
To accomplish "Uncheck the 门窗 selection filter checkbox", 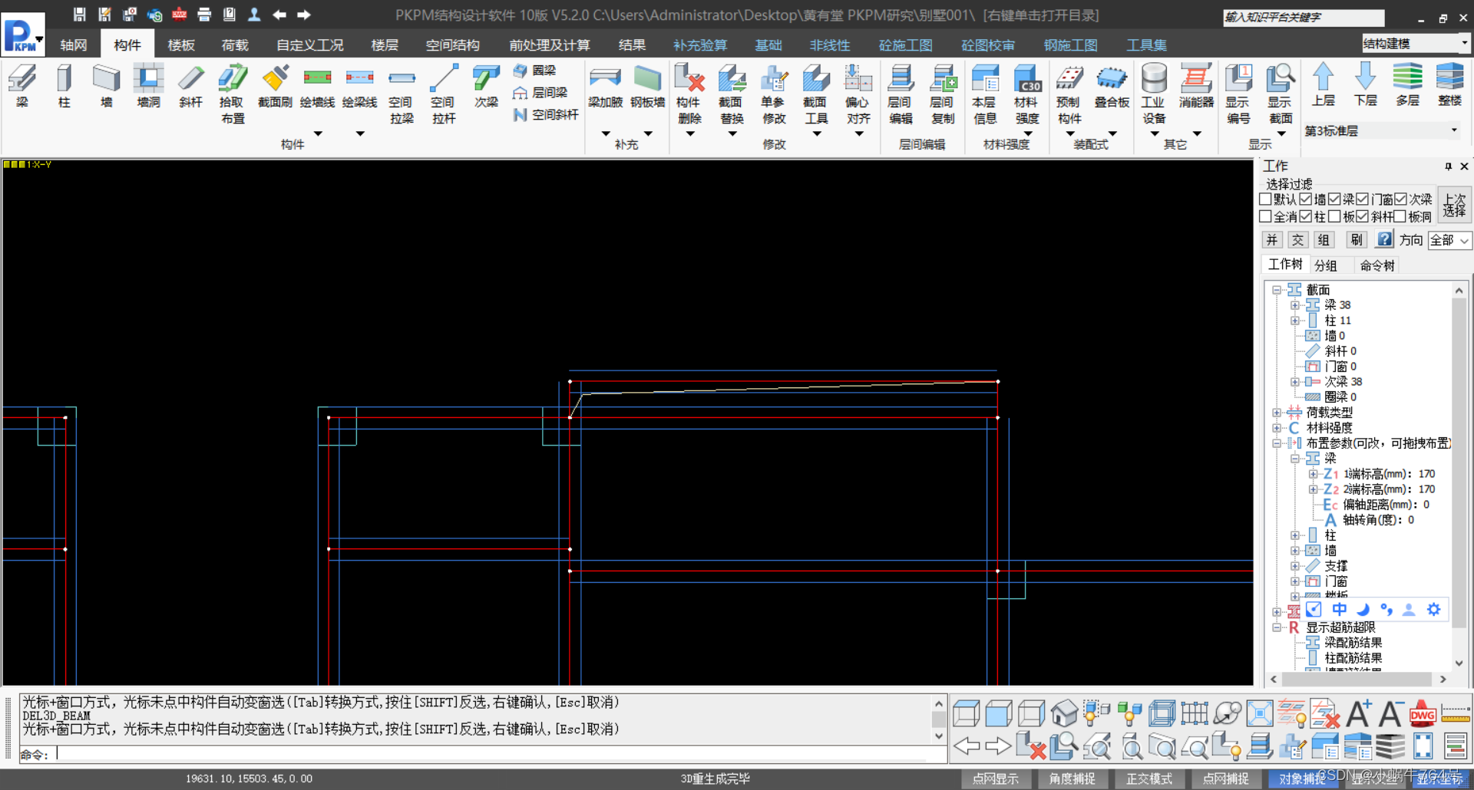I will coord(1363,199).
